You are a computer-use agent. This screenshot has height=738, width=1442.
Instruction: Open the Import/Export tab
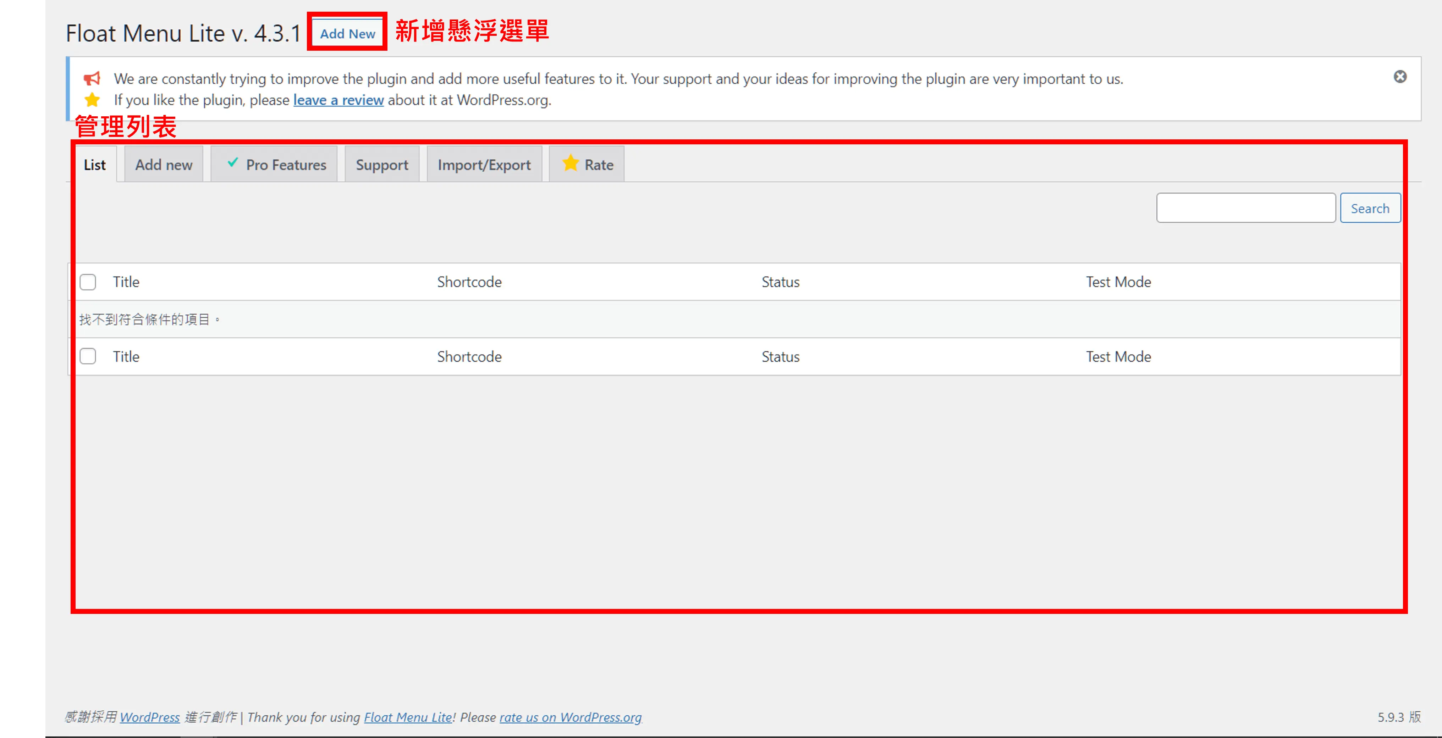pos(484,165)
